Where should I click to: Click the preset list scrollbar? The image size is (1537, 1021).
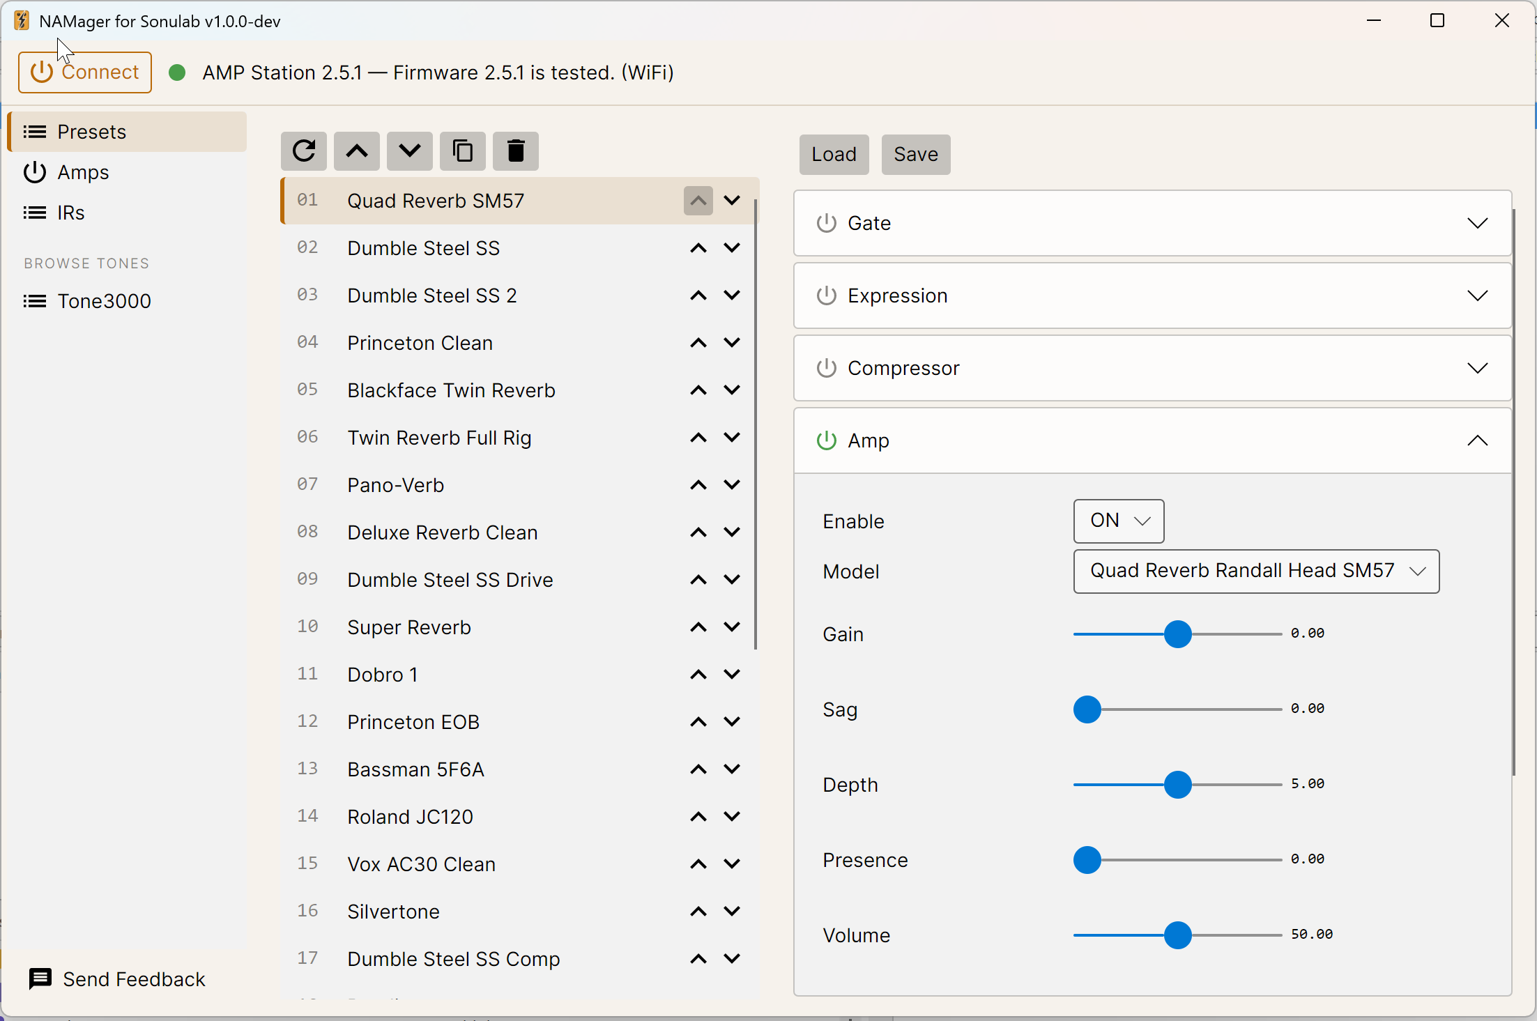756,424
